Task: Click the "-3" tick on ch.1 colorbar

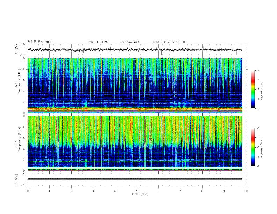Action: 258,71
